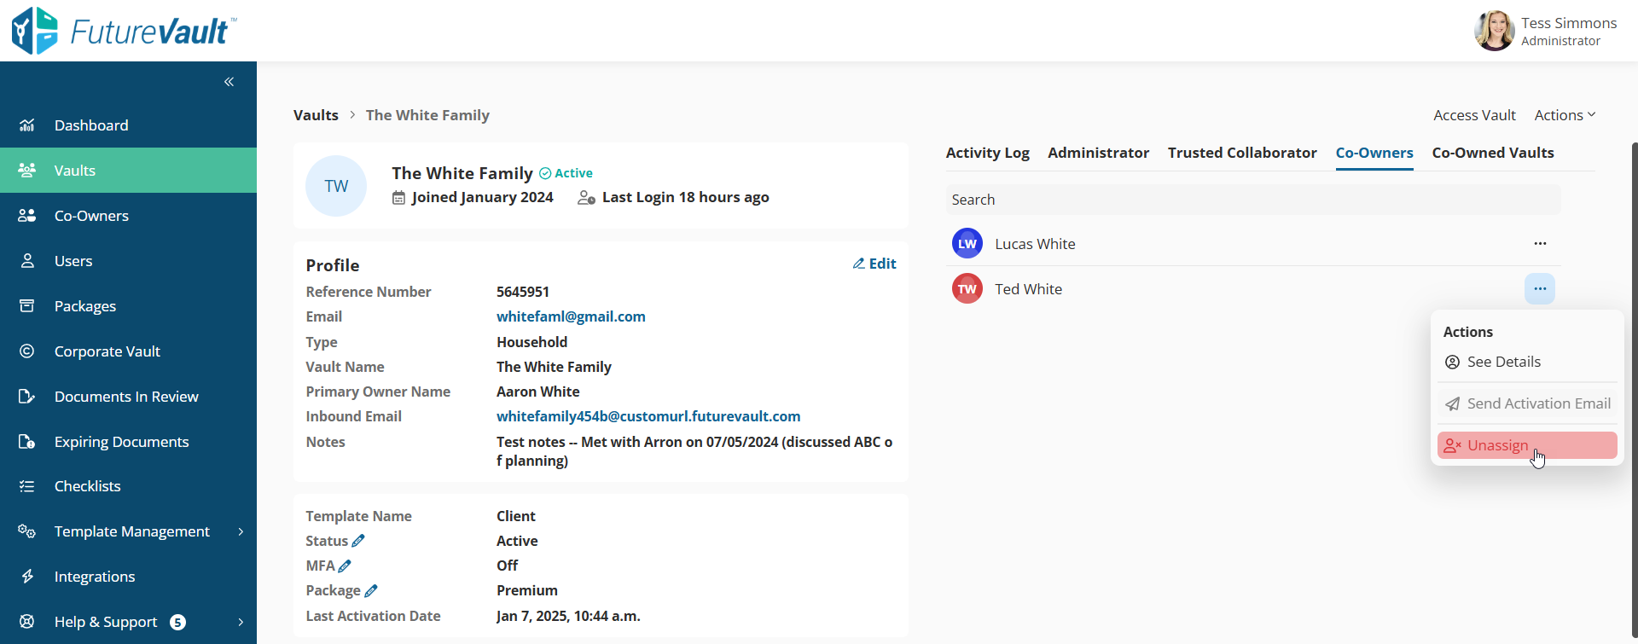The height and width of the screenshot is (644, 1638).
Task: Click the Expiring Documents icon
Action: (27, 442)
